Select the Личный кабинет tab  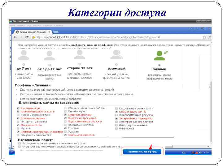pyautogui.click(x=33, y=32)
